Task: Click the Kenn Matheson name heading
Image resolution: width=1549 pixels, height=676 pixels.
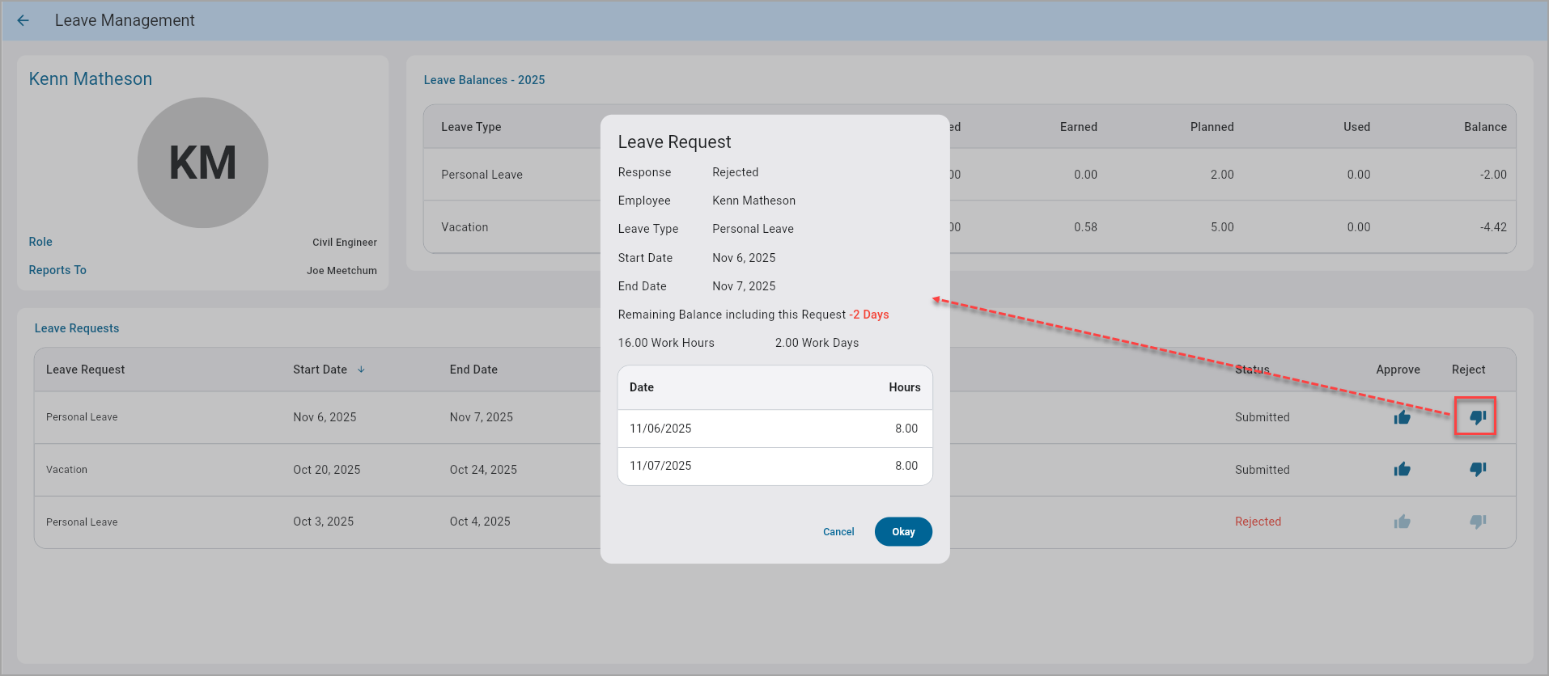Action: [91, 79]
